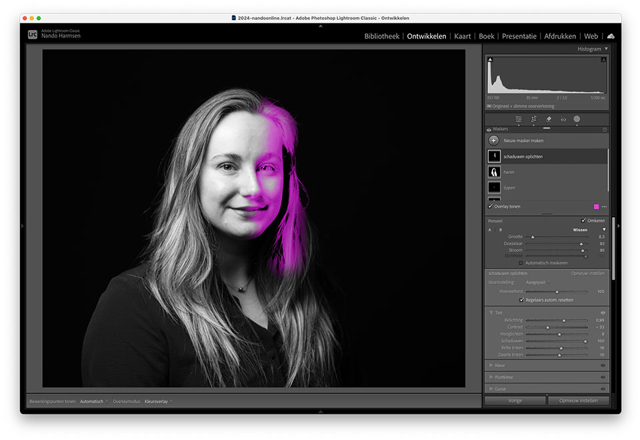Viewport: 640px width, 440px height.
Task: Hide the right panel via edge arrow
Action: coord(619,226)
